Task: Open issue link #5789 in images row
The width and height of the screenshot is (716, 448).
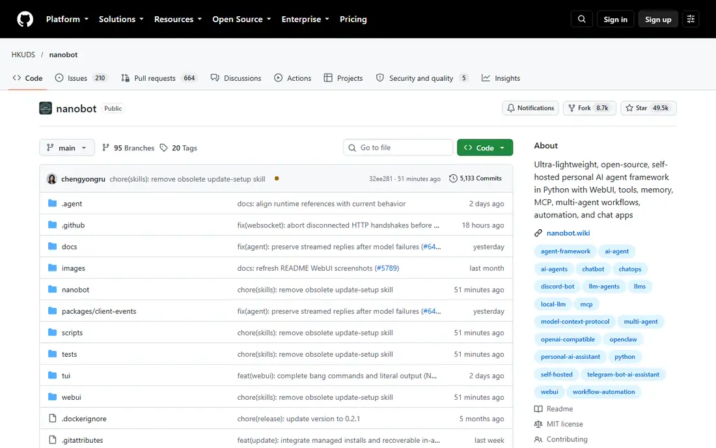Action: tap(387, 268)
